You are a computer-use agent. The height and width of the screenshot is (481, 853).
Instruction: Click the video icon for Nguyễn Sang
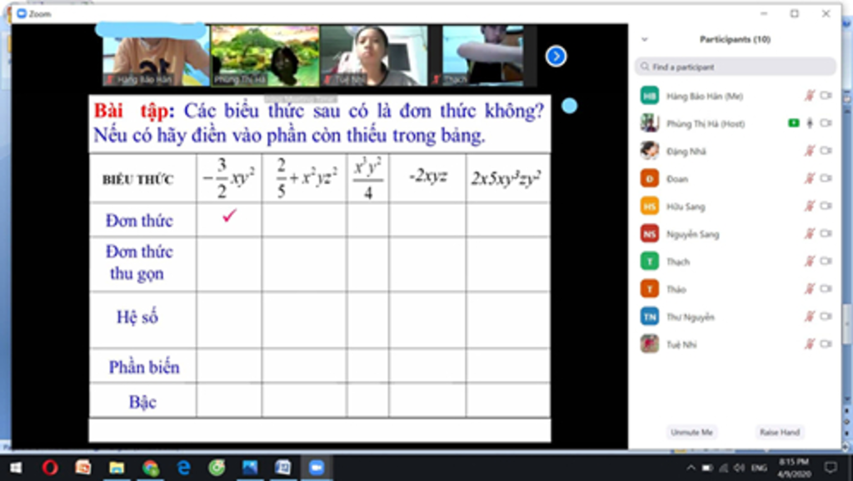(x=826, y=234)
